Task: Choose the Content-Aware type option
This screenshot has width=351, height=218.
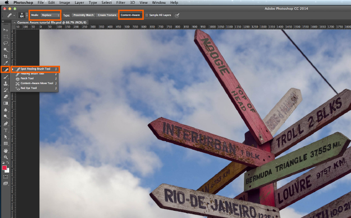Action: coord(131,15)
